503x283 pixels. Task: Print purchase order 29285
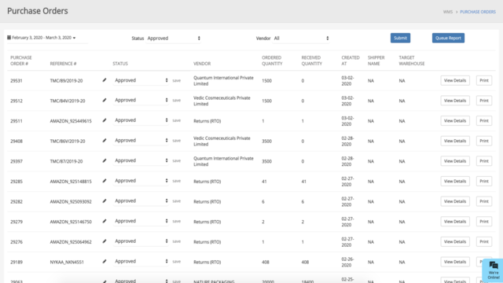[484, 182]
